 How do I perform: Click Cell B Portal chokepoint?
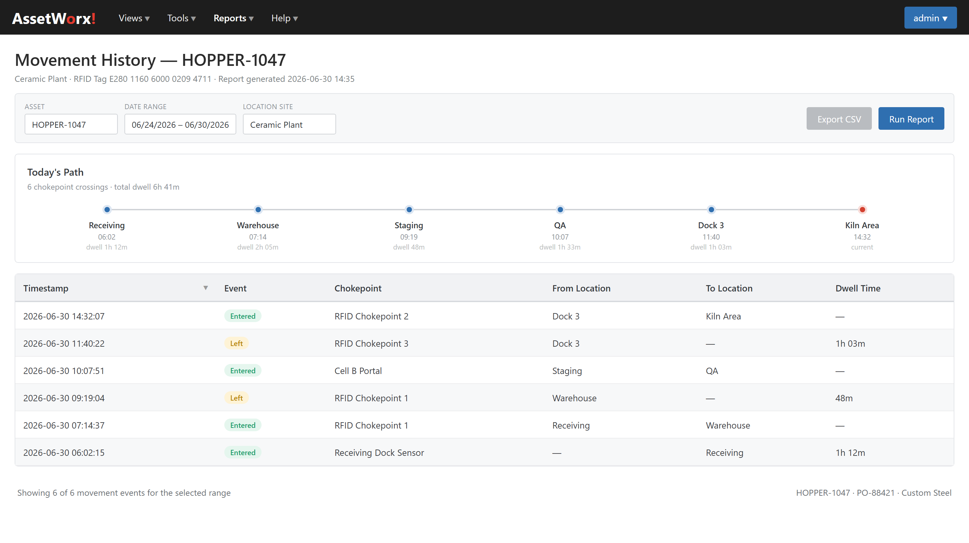tap(358, 371)
